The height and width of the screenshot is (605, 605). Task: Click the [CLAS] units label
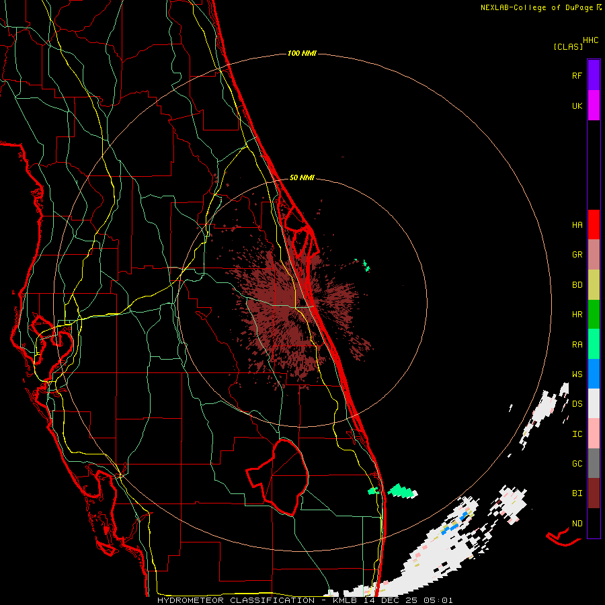[568, 47]
